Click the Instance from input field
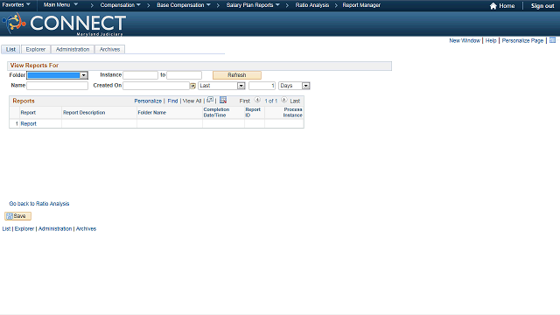 140,75
